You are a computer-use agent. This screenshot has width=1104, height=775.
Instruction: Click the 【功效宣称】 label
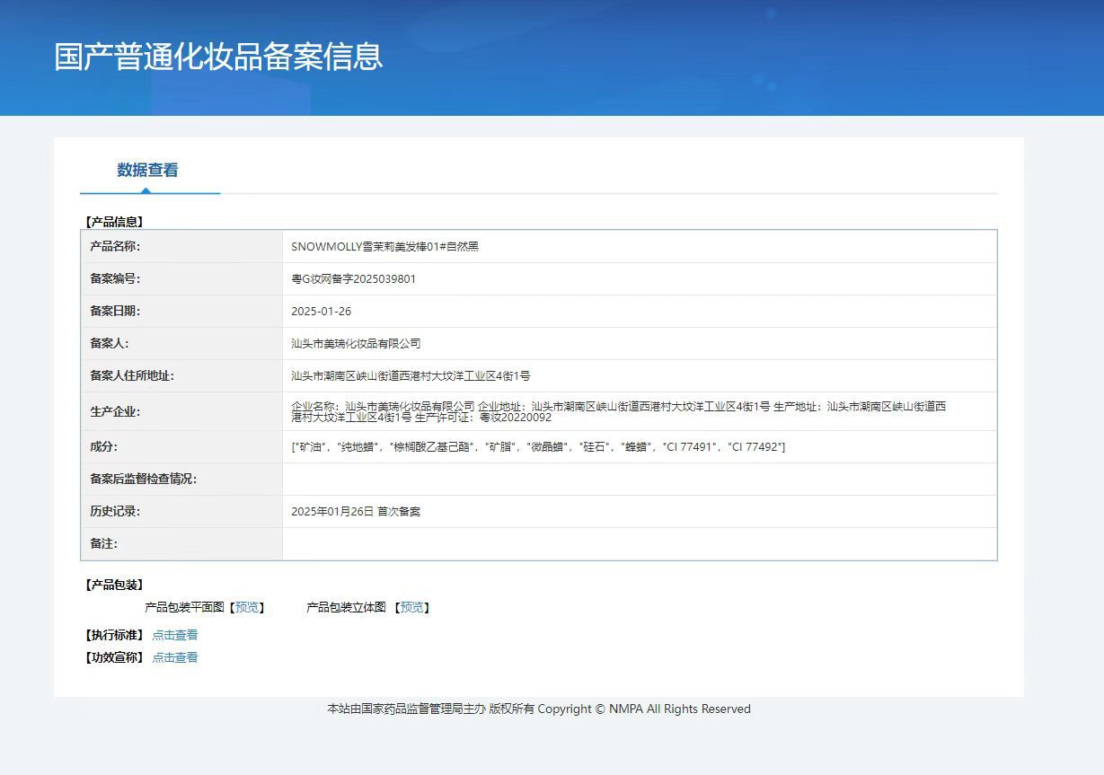[x=114, y=657]
